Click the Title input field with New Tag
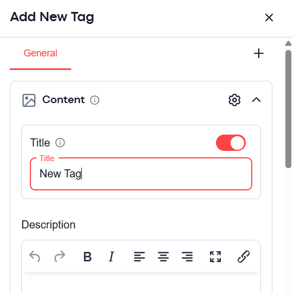293x293 pixels. (141, 174)
